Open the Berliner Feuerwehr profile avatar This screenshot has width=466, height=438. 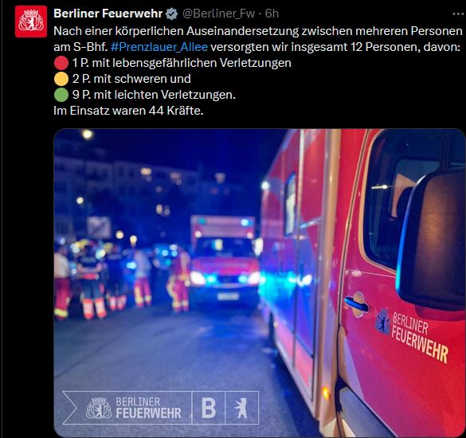(31, 22)
